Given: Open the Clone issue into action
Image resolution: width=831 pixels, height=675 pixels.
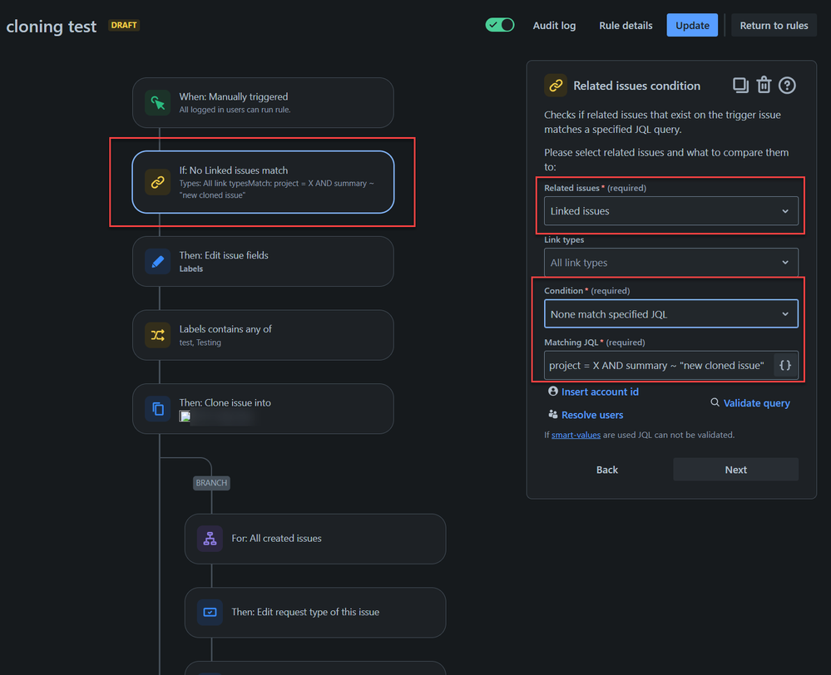Looking at the screenshot, I should (263, 408).
